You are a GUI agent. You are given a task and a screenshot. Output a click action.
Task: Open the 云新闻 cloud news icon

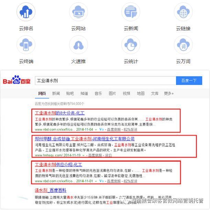pyautogui.click(x=131, y=12)
